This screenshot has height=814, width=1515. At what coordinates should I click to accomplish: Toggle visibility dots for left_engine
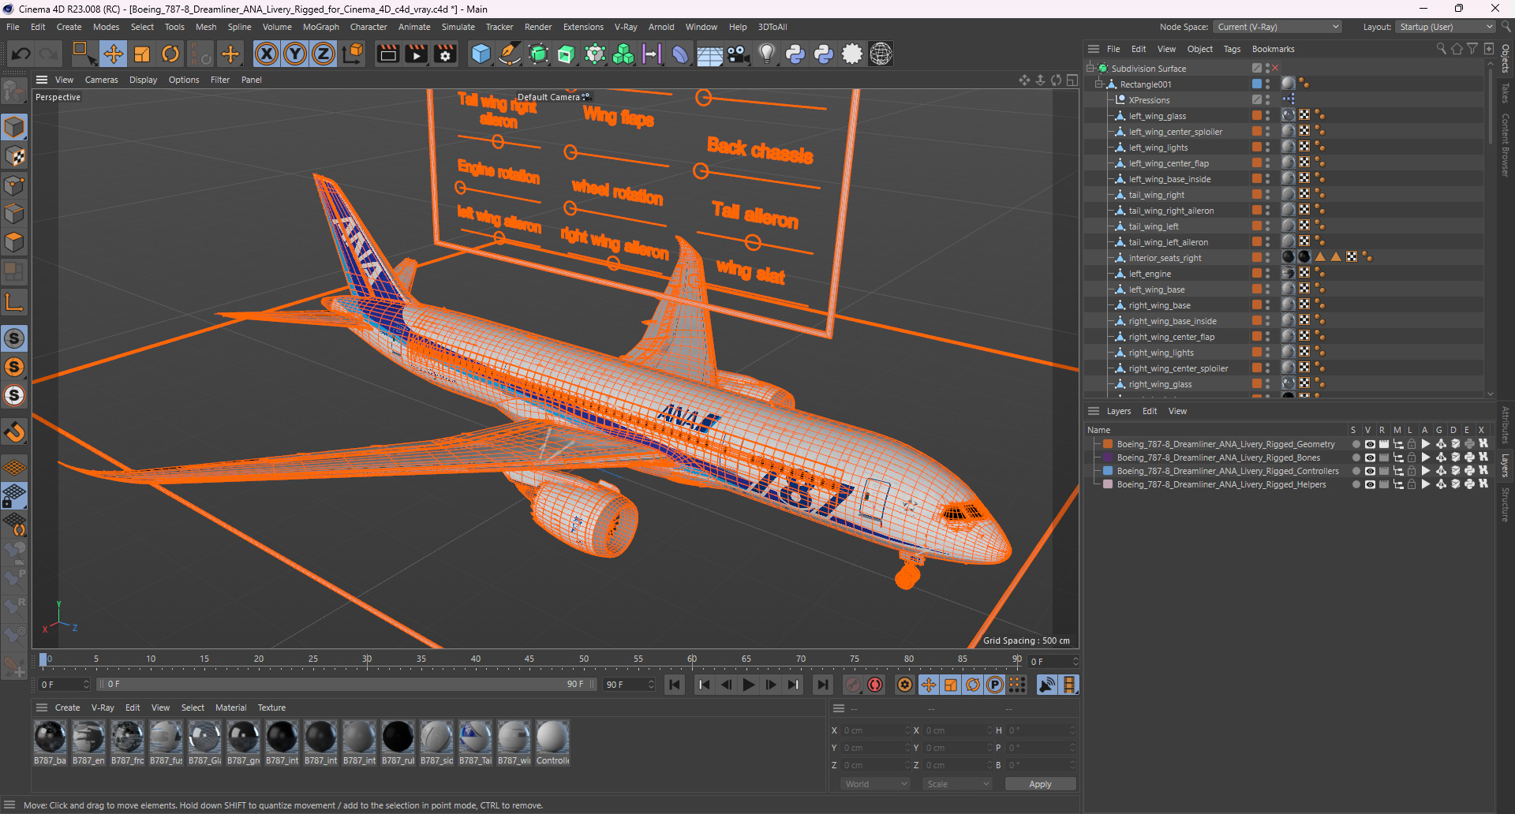(1268, 273)
